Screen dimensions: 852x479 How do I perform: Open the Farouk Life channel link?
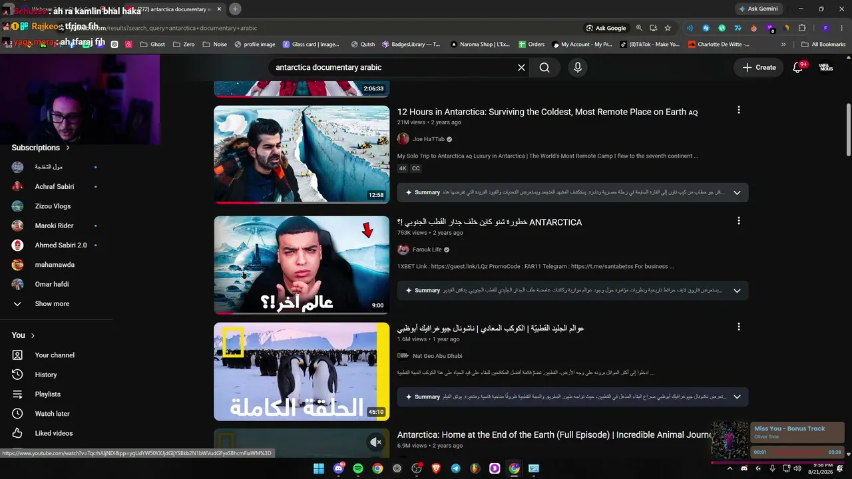[x=427, y=249]
